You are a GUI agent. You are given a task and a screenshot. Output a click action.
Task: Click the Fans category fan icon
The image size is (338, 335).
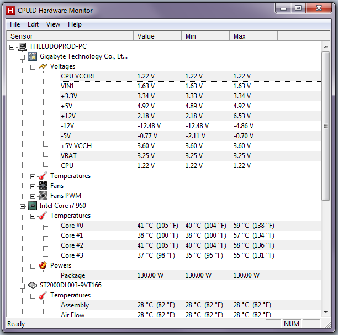[x=43, y=186]
